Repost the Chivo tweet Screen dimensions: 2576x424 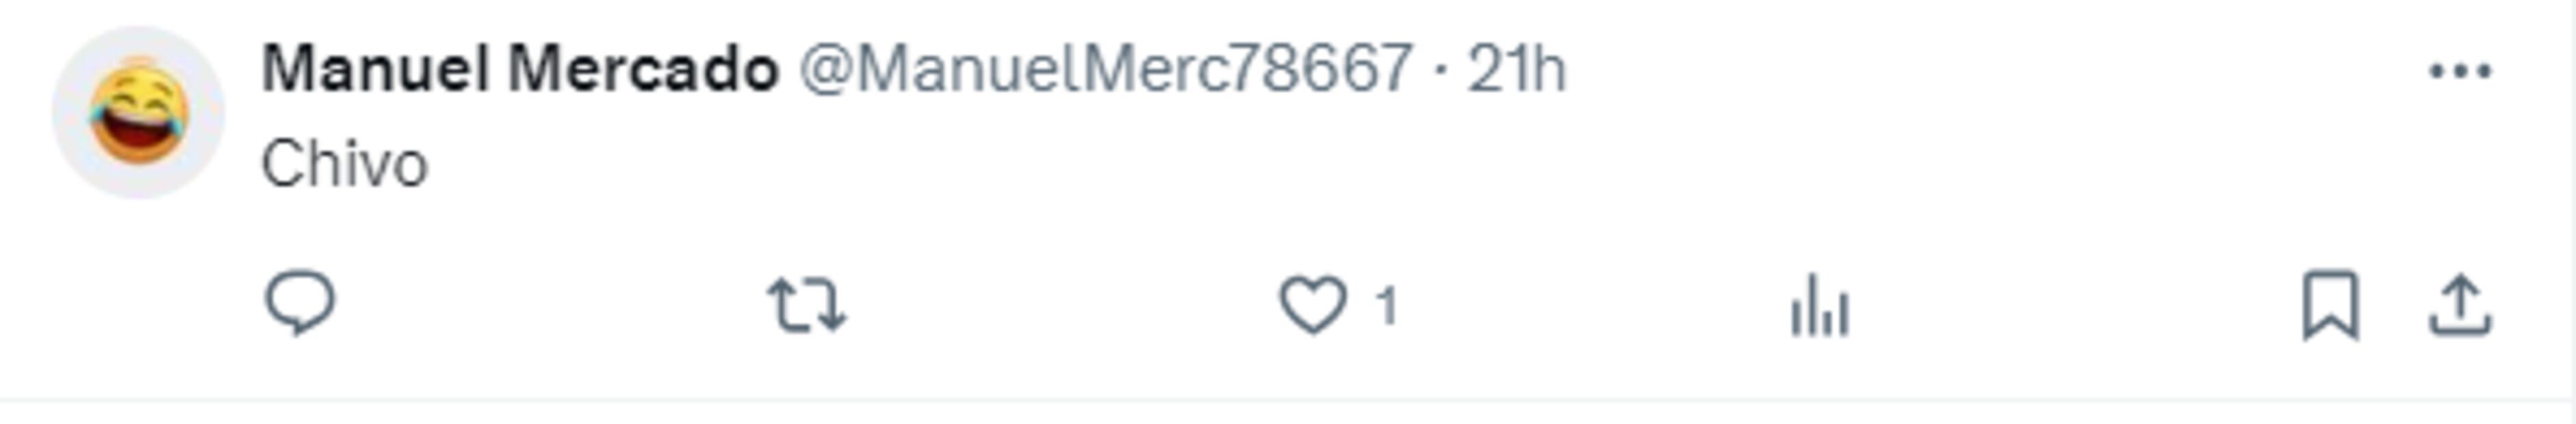tap(806, 305)
